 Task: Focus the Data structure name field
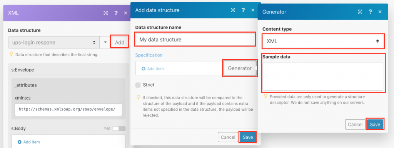pos(195,39)
